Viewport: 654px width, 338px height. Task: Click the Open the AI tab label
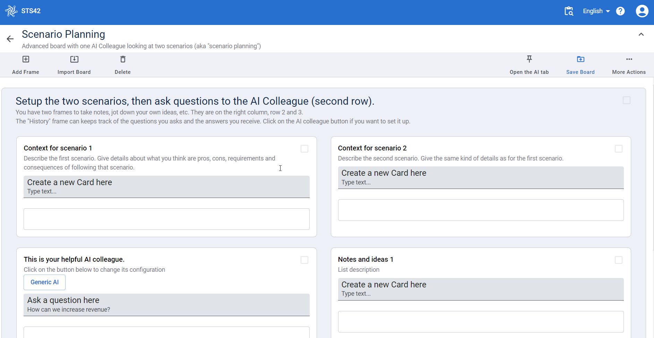pos(529,72)
